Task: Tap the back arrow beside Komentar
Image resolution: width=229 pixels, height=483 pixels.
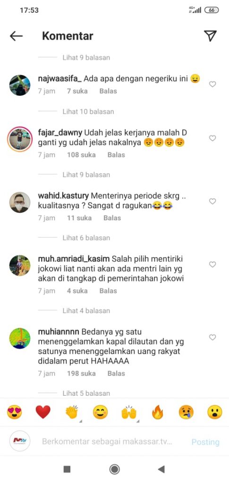Action: pos(16,36)
